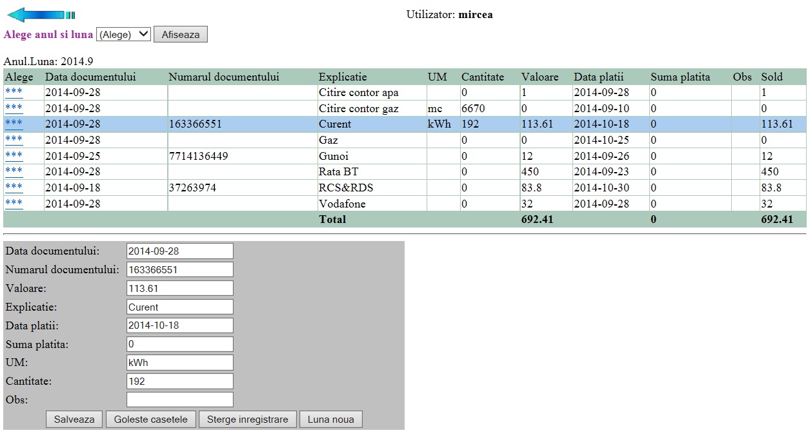Click the Goleste casetele button
The width and height of the screenshot is (808, 435).
point(150,420)
